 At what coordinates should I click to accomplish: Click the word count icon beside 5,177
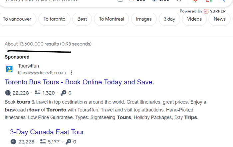click(43, 142)
